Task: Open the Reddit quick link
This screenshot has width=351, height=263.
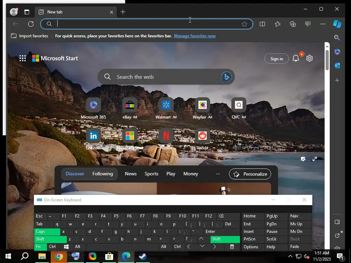Action: click(202, 139)
